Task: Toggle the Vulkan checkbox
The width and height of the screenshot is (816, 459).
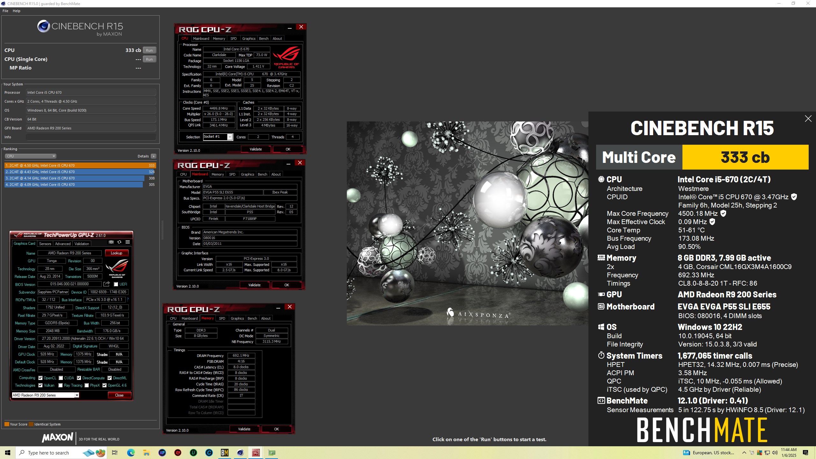Action: pos(40,385)
